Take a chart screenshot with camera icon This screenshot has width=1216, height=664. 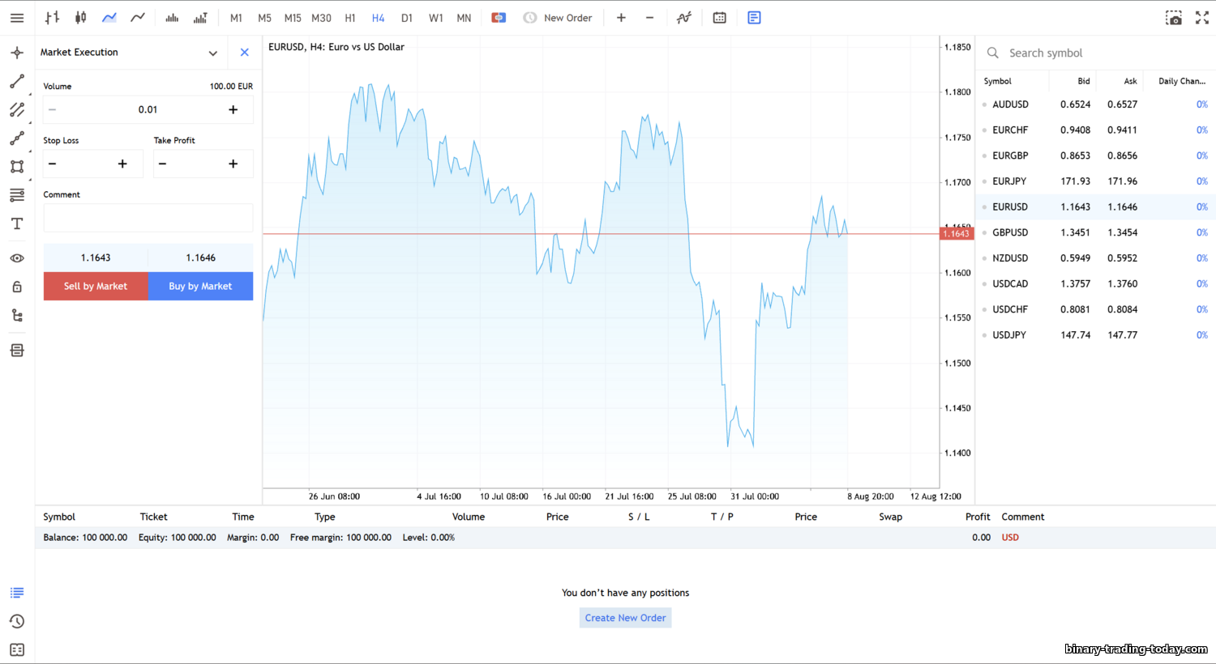(1173, 18)
